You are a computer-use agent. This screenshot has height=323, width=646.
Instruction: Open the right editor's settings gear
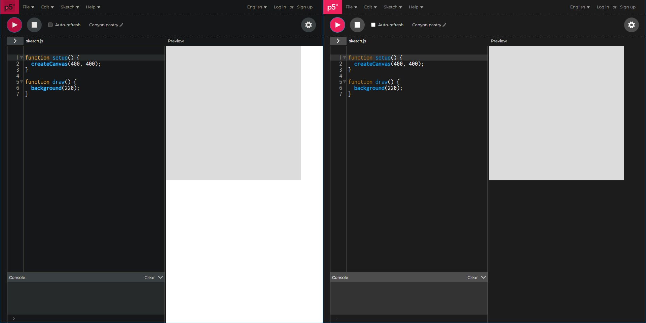coord(632,25)
